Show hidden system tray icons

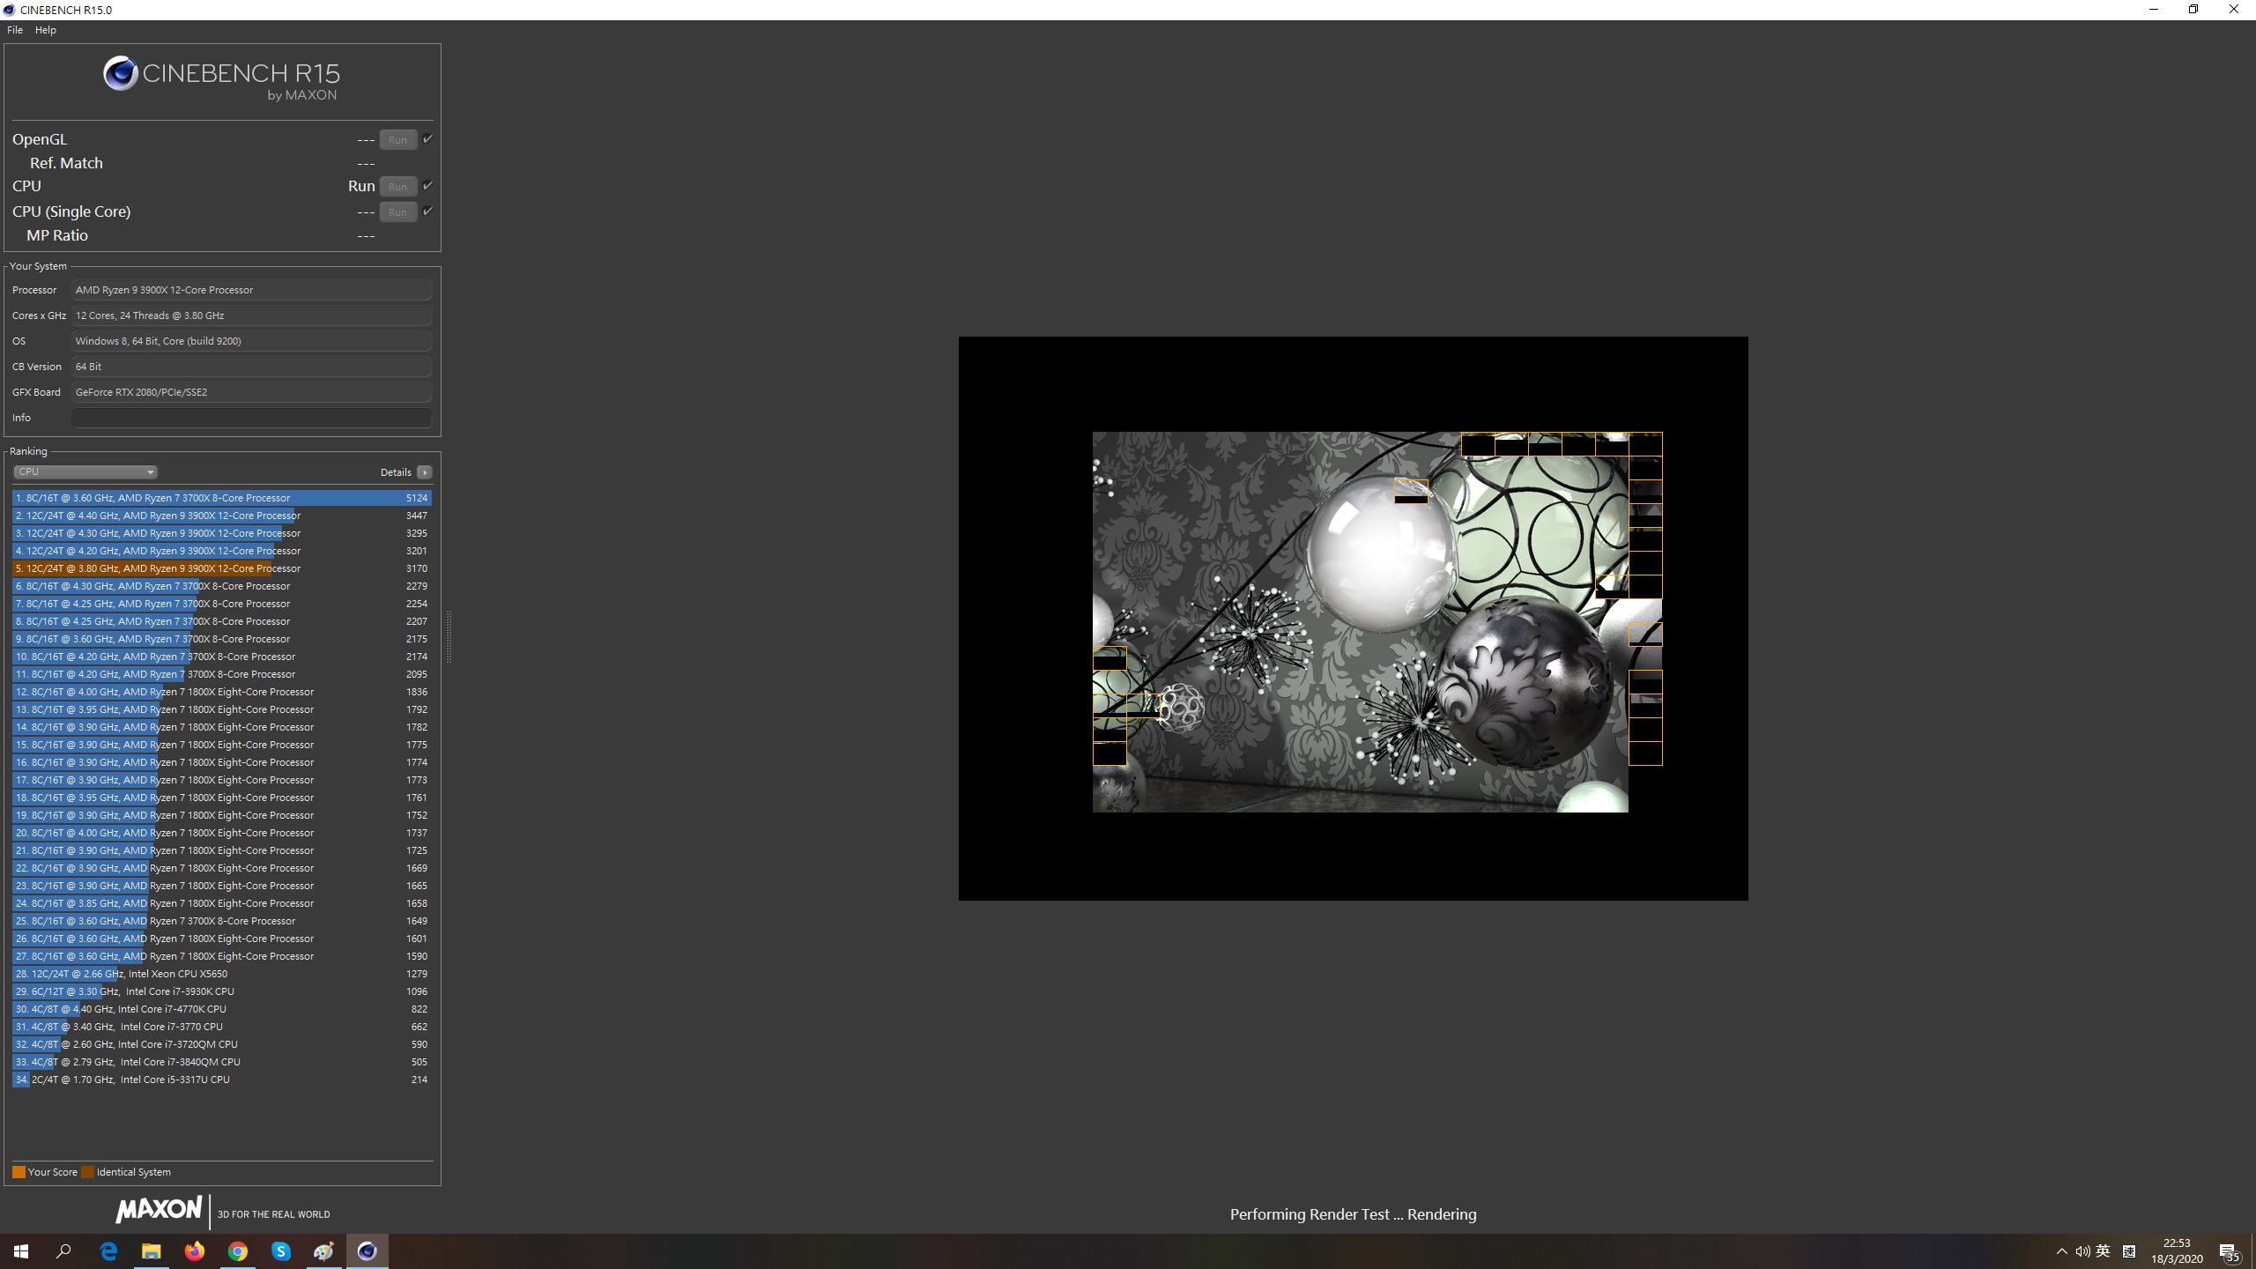pos(2061,1251)
